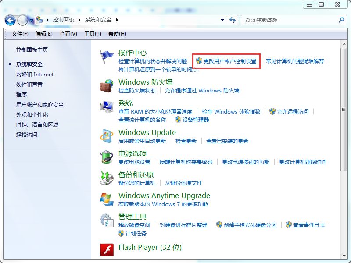Open the Flash Player red icon
Image resolution: width=351 pixels, height=263 pixels.
[x=107, y=251]
